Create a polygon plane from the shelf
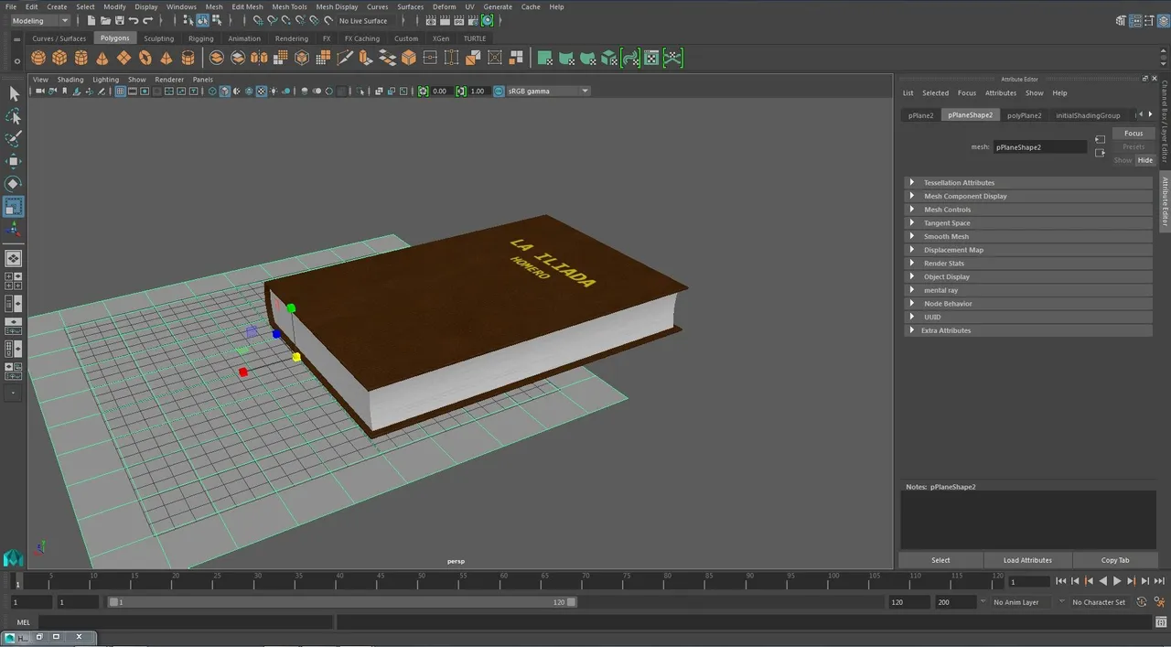Screen dimensions: 1171x647 pos(124,58)
